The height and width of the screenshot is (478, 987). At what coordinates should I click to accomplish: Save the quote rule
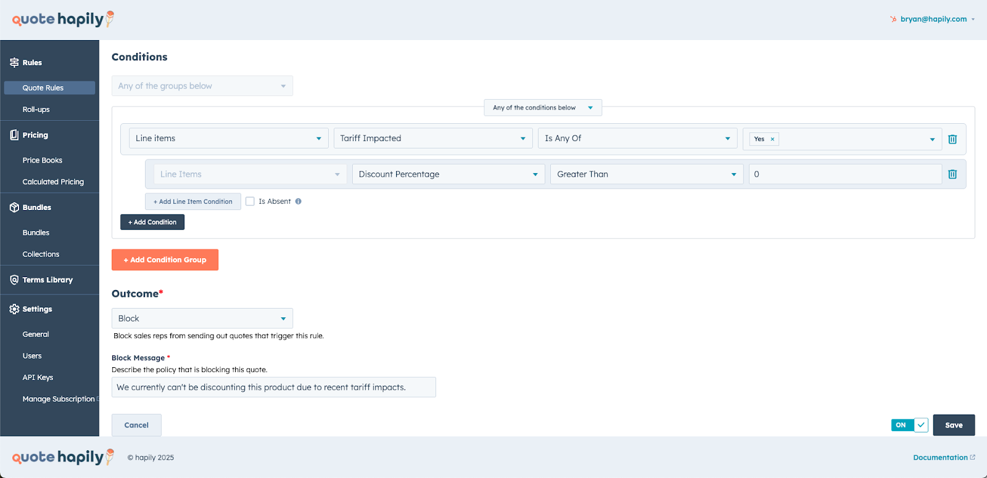click(x=953, y=425)
